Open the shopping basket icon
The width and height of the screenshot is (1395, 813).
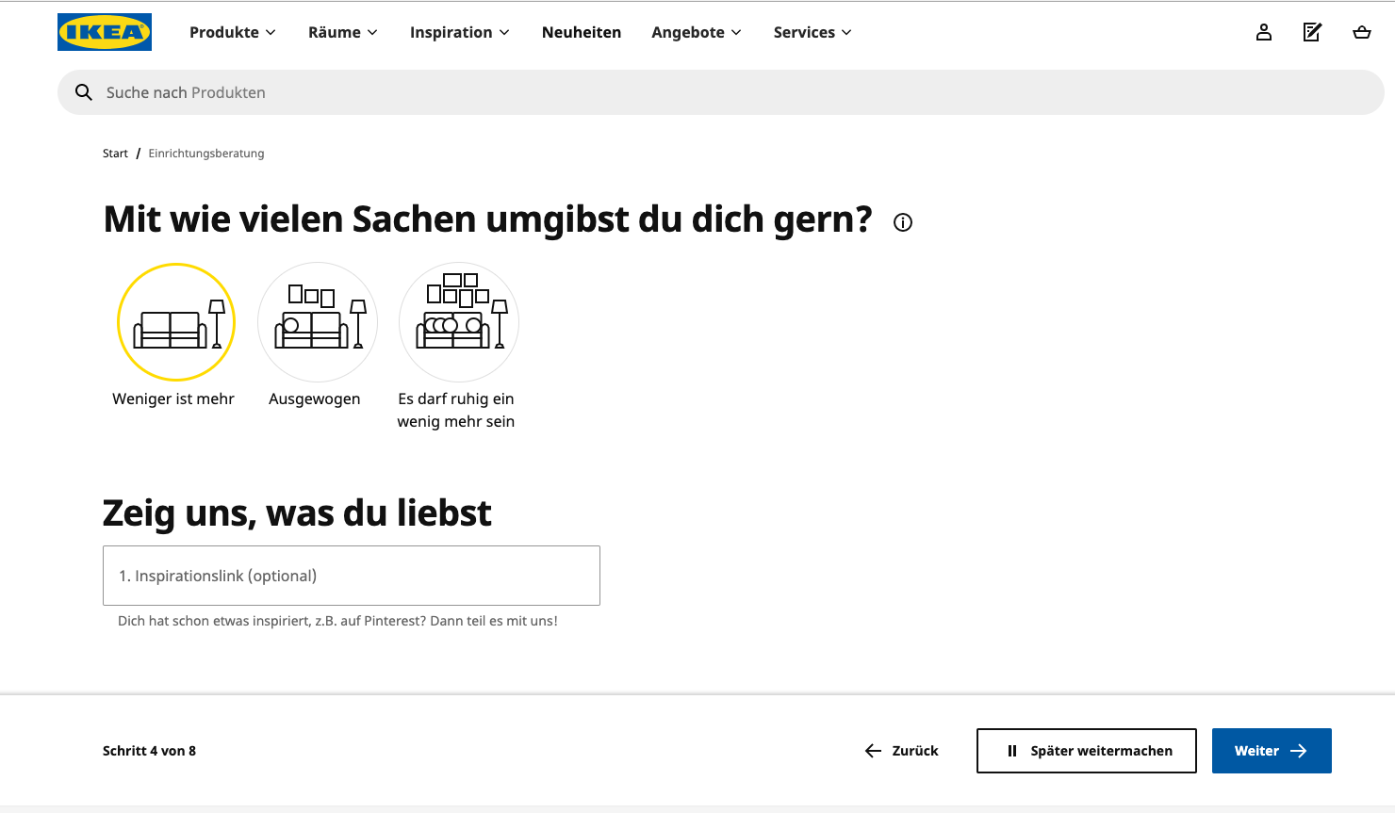click(x=1361, y=32)
